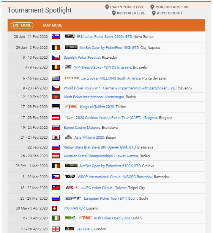
Task: Open AJPC Asian Circuit - Taiwan link
Action: [x=104, y=188]
